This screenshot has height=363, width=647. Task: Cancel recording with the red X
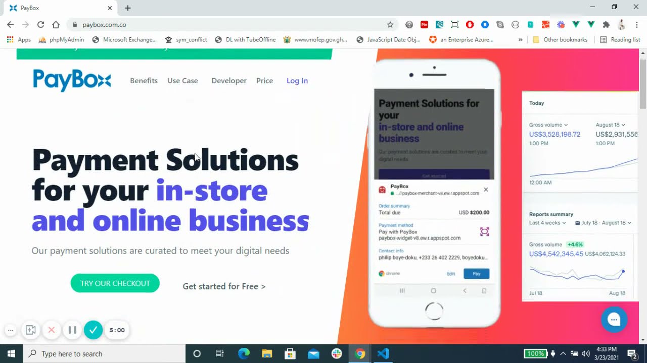pyautogui.click(x=52, y=330)
